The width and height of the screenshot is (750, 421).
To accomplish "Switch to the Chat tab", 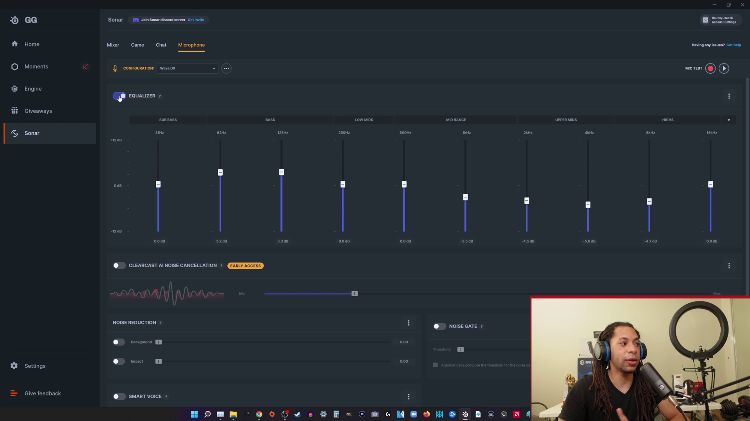I will 161,45.
